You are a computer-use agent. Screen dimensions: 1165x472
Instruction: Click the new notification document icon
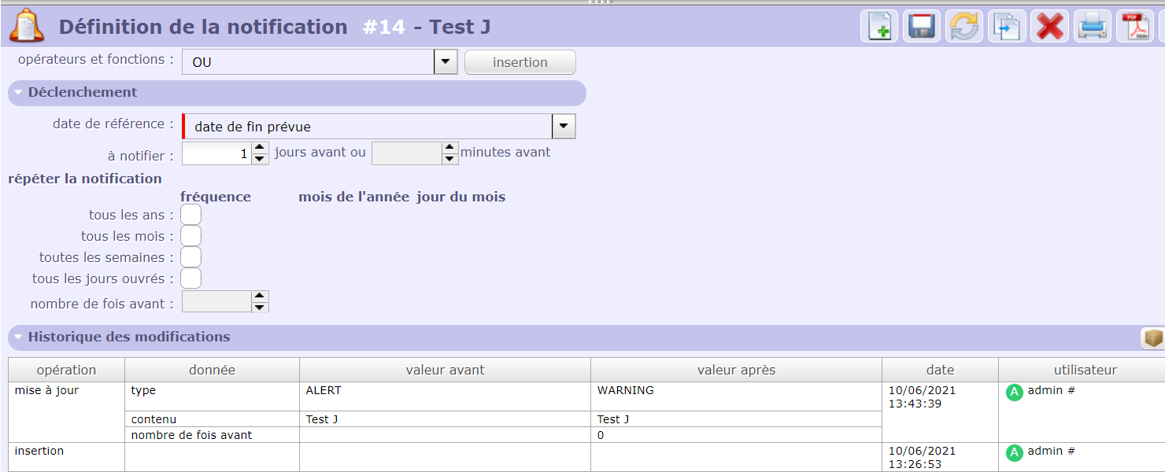(878, 26)
